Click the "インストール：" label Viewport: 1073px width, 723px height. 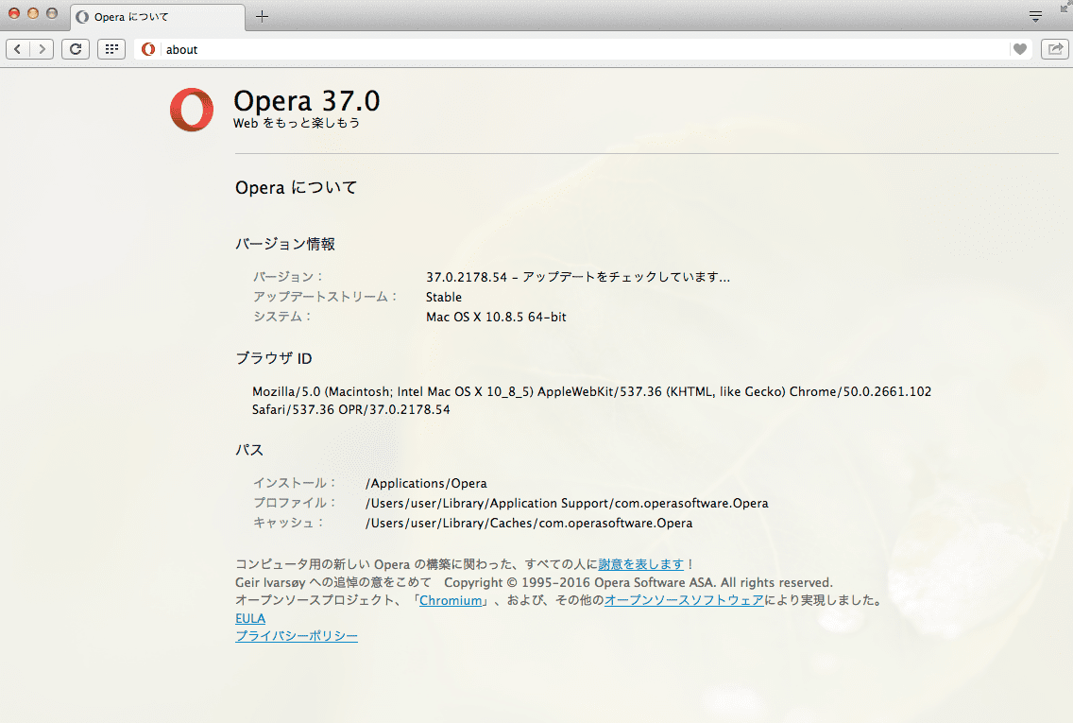click(295, 483)
